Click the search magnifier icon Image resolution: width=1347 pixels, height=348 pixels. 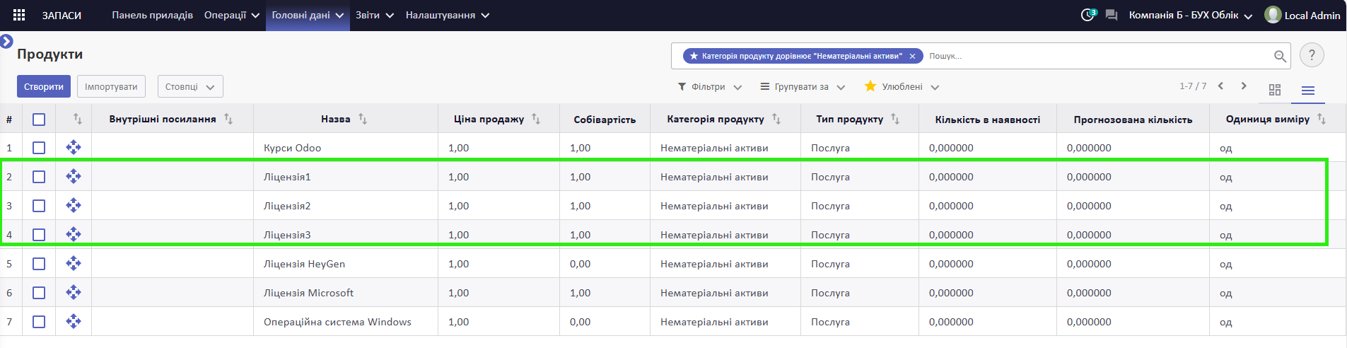(1280, 56)
